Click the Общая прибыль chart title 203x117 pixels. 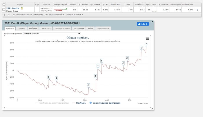77,38
